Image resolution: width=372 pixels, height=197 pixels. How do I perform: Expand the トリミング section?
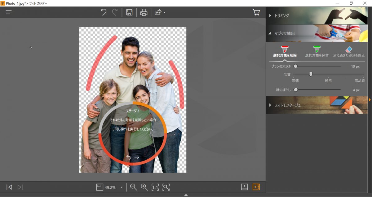click(x=281, y=15)
